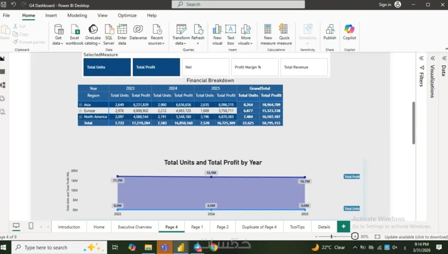Undo the last action

(x=13, y=4)
